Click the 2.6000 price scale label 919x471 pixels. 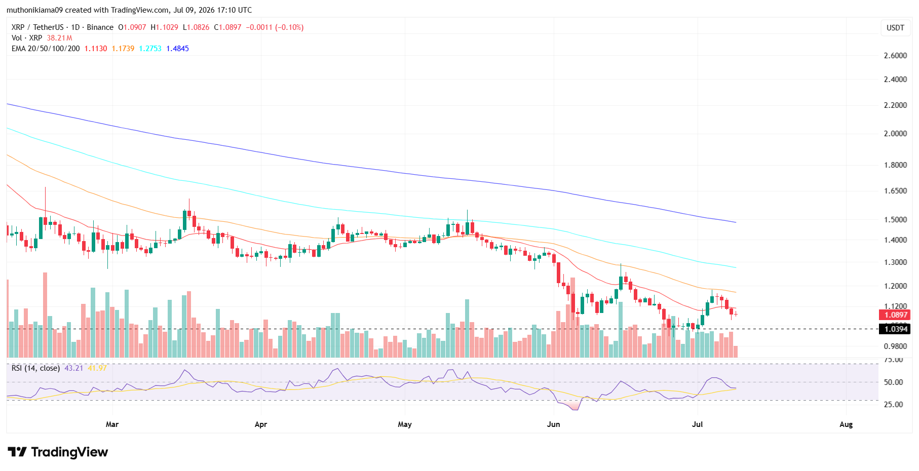tap(895, 56)
